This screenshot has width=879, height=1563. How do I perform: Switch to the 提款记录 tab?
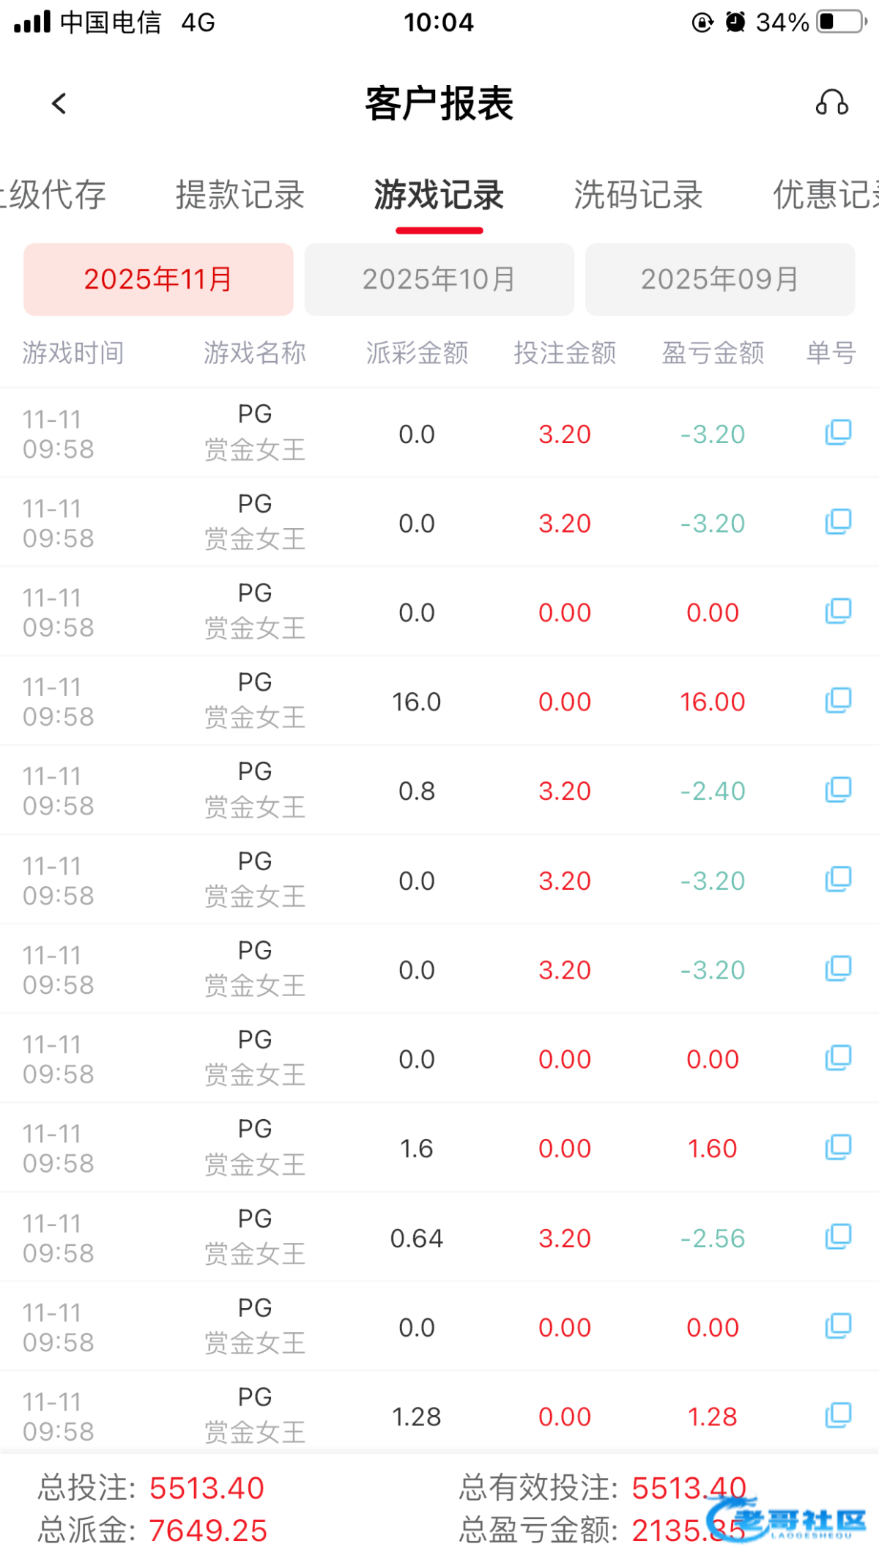point(240,195)
